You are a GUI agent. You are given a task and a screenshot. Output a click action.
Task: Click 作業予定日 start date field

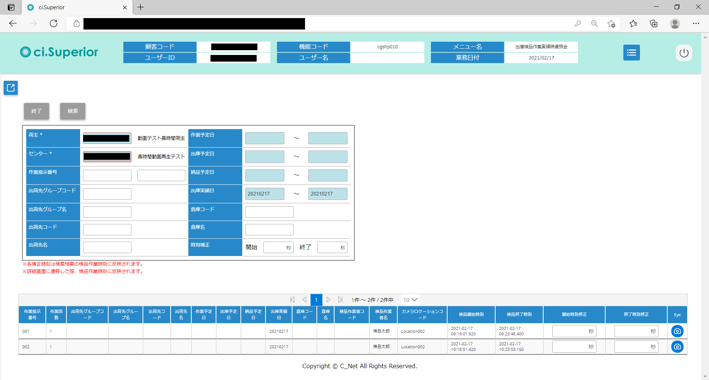[x=265, y=138]
